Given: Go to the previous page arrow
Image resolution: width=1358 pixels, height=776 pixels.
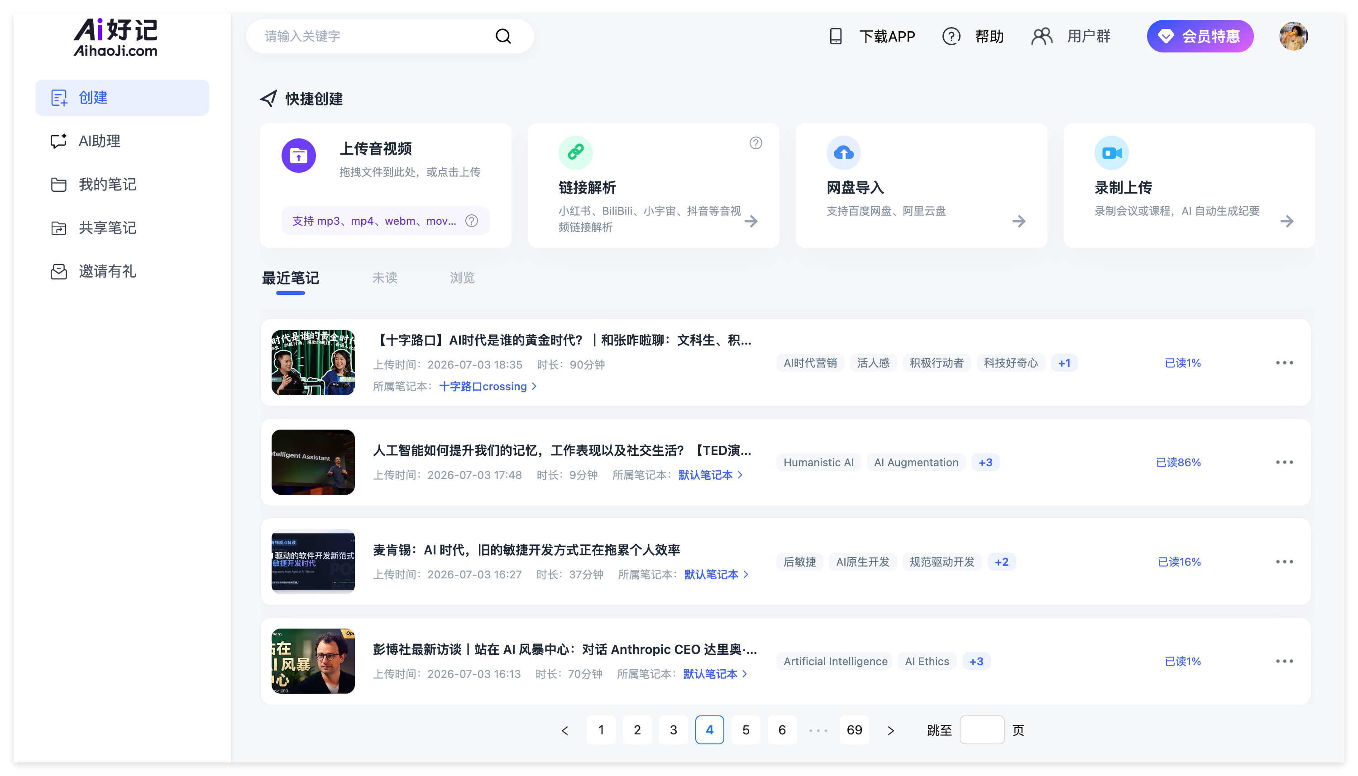Looking at the screenshot, I should point(565,730).
